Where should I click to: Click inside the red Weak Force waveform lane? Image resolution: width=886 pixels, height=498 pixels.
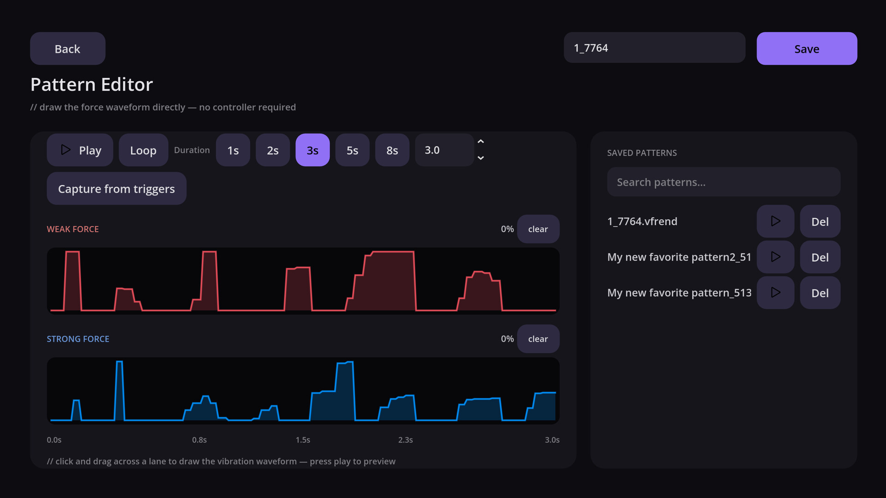coord(303,281)
